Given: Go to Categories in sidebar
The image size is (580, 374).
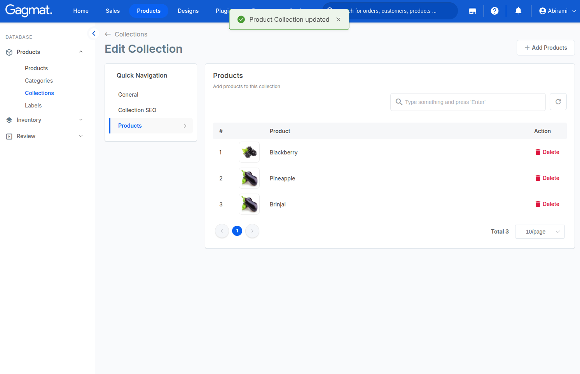Looking at the screenshot, I should 39,81.
